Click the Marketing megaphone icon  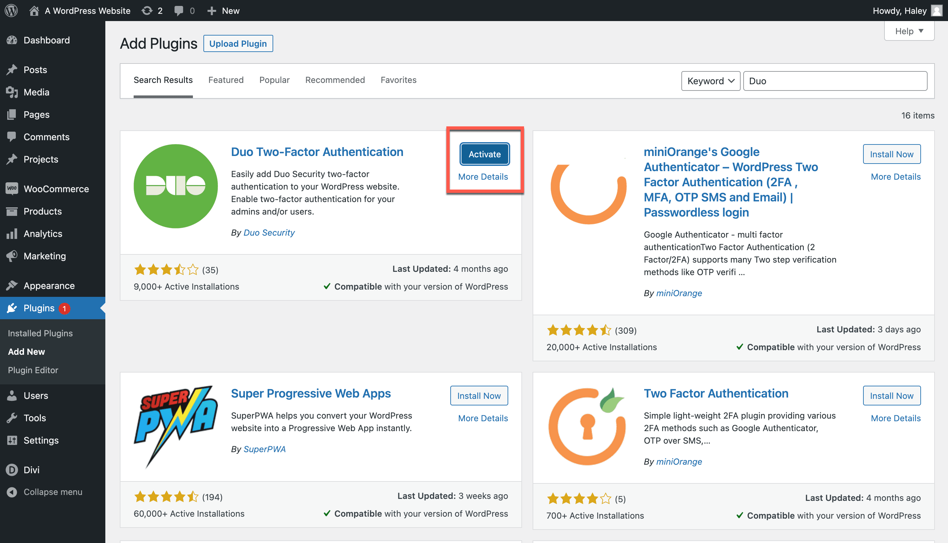pos(12,256)
